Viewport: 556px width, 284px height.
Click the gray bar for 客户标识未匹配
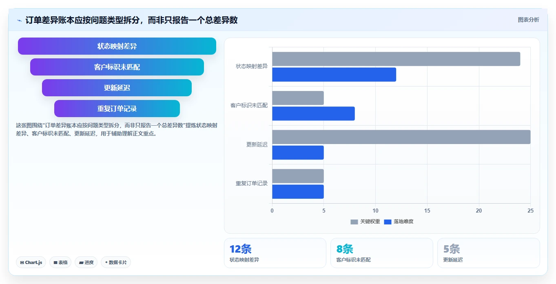tap(298, 98)
